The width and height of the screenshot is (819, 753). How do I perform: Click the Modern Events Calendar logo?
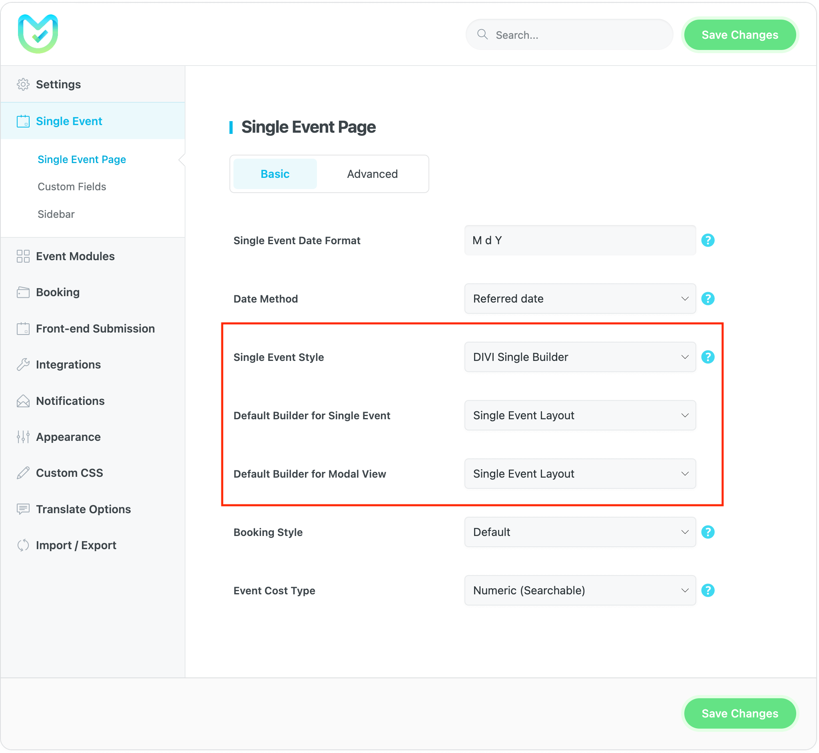[x=38, y=34]
